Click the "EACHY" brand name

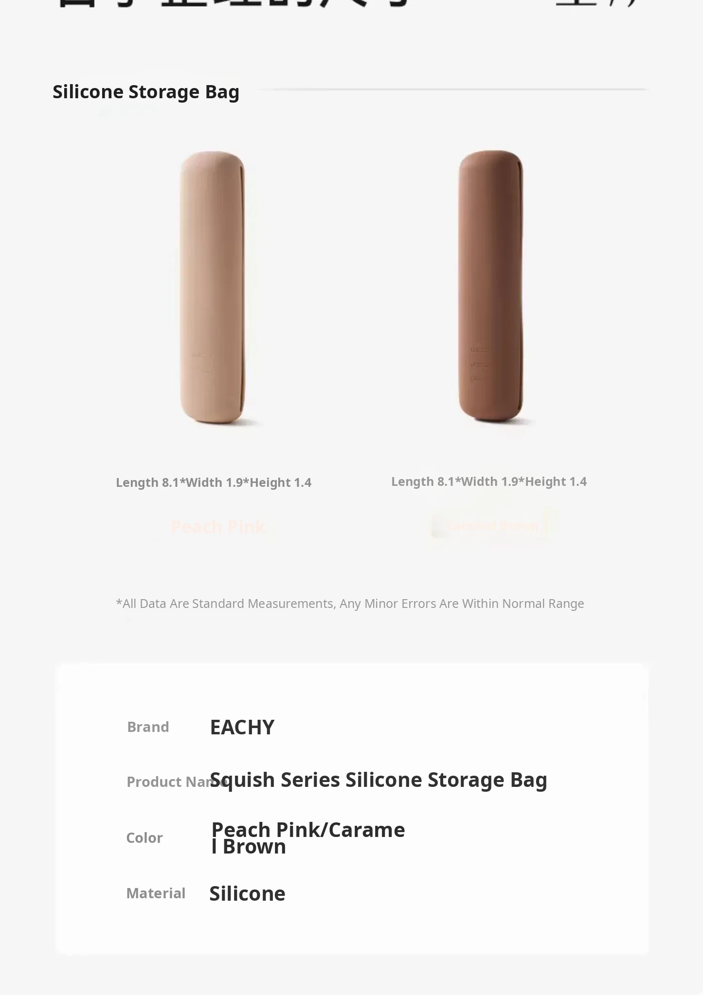point(242,728)
